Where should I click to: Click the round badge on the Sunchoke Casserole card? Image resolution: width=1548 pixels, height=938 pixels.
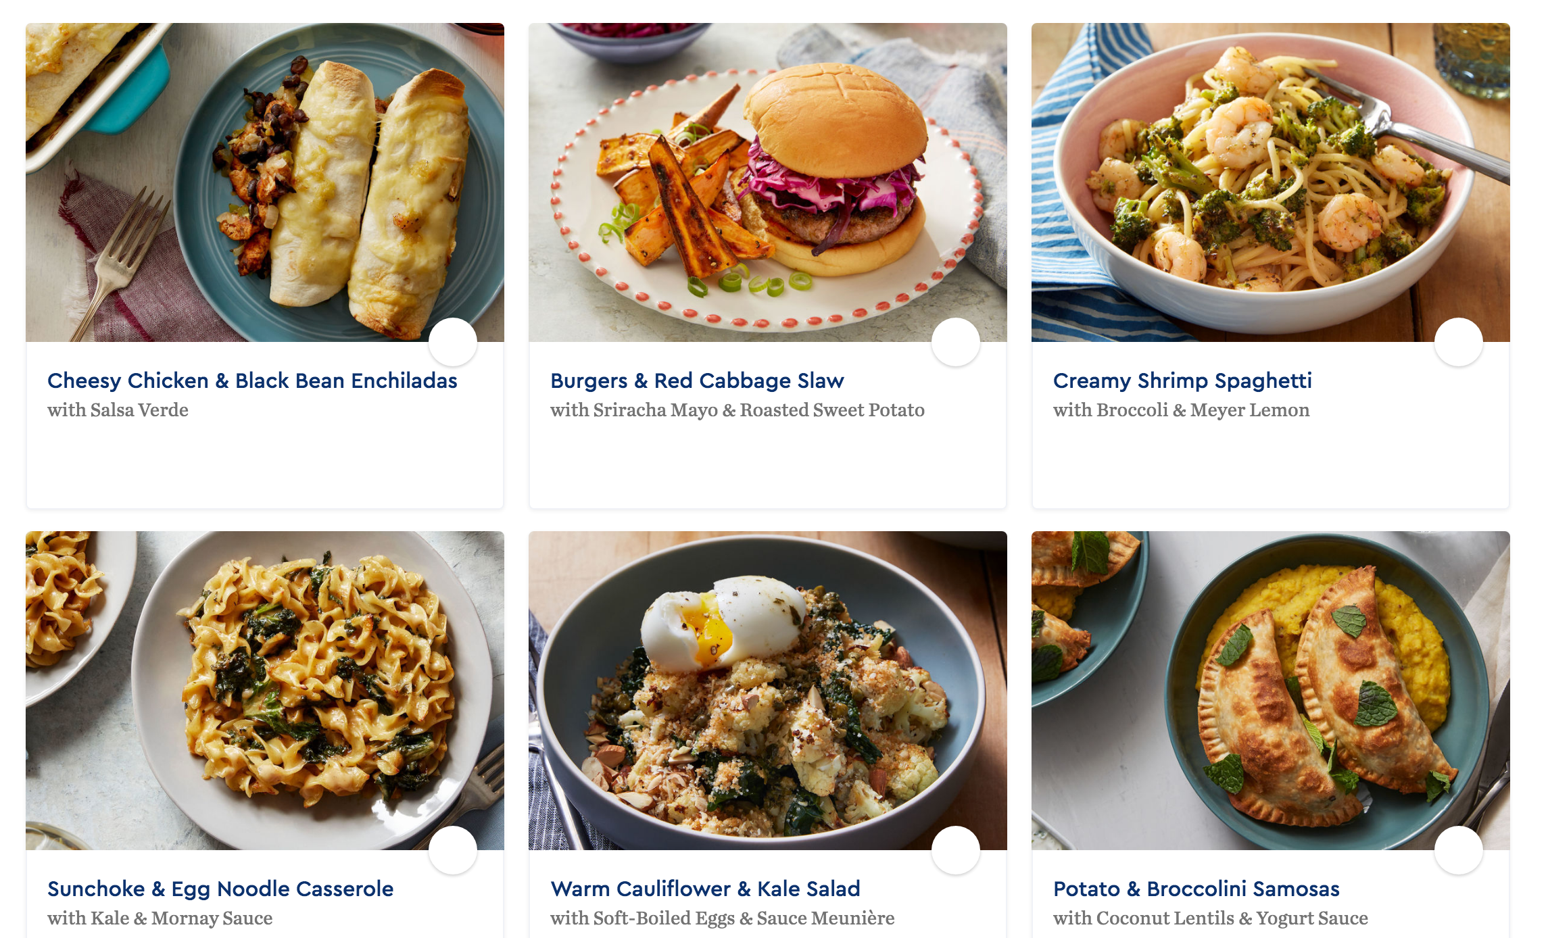pyautogui.click(x=453, y=850)
